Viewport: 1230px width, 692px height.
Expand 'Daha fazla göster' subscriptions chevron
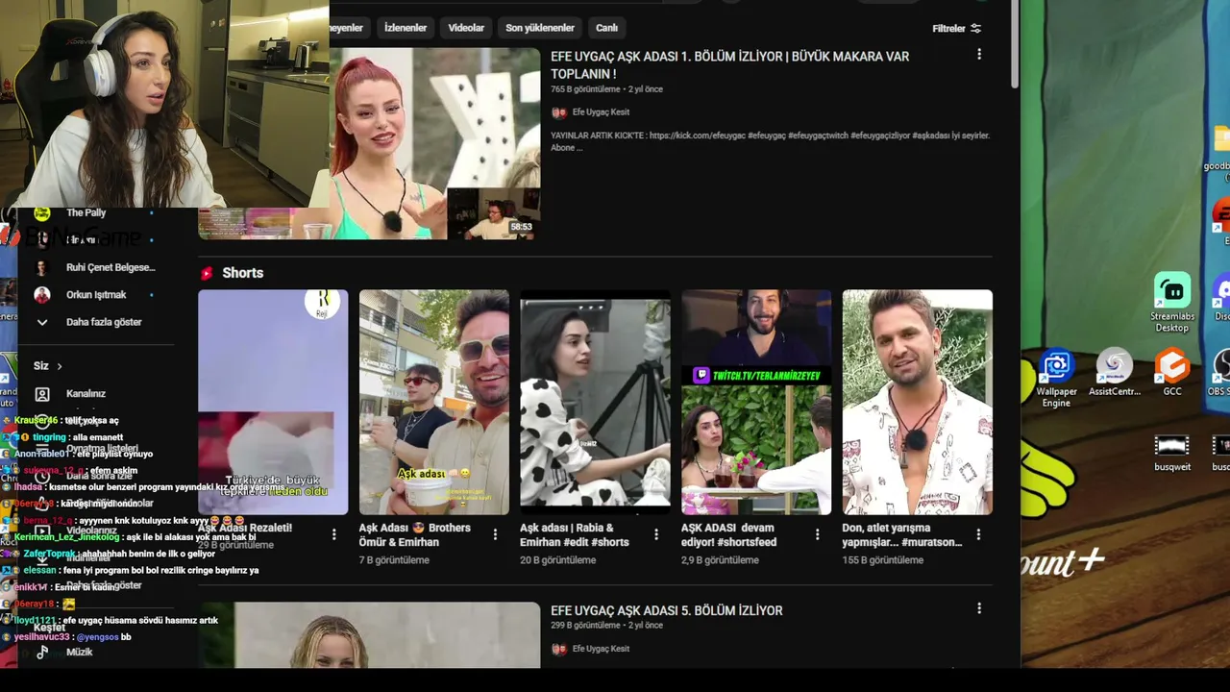(42, 322)
